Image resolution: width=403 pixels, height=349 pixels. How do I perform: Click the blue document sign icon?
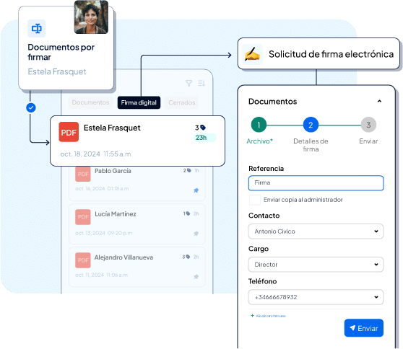(x=37, y=29)
